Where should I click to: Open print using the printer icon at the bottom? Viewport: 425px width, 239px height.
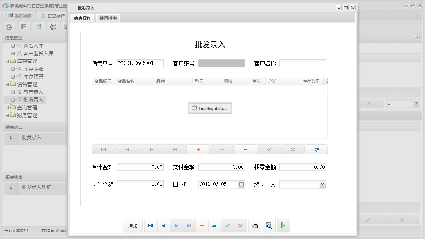coord(255,225)
